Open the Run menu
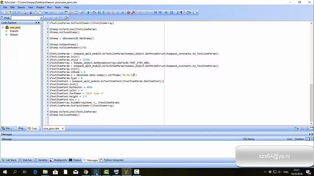 coord(49,7)
